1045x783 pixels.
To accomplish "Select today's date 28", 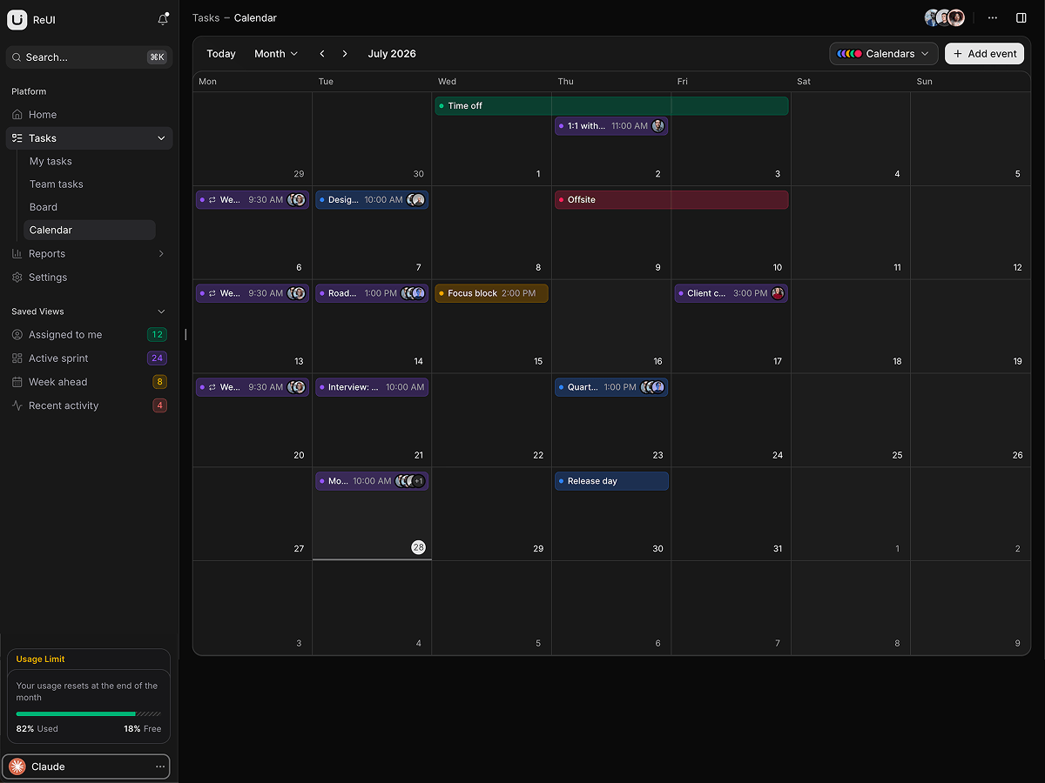I will (x=419, y=547).
